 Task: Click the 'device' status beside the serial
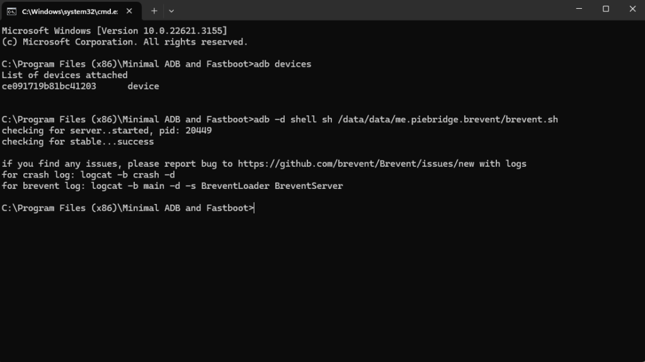(x=143, y=86)
